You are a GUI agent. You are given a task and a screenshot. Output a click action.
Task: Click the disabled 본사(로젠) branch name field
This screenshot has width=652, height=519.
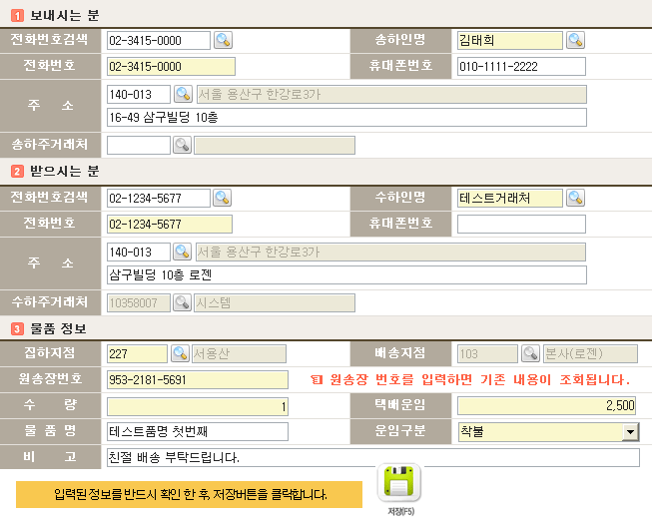pos(590,353)
